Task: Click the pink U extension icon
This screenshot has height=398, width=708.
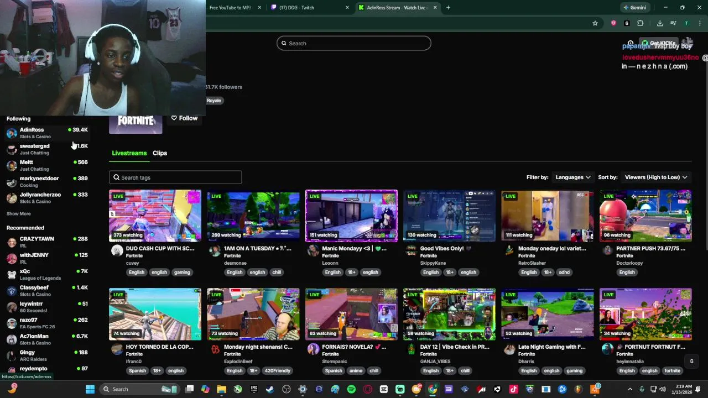Action: (613, 23)
